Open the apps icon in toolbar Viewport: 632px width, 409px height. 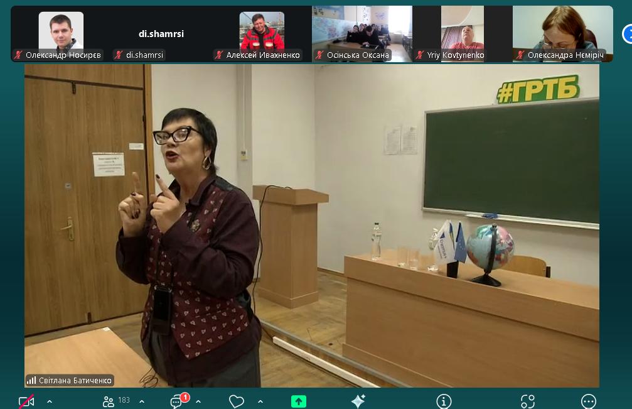[x=528, y=401]
